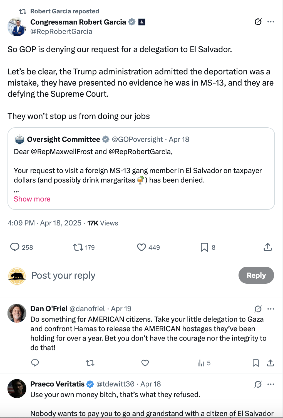The image size is (283, 418).
Task: Like Dan O'Friel's reply
Action: click(145, 363)
